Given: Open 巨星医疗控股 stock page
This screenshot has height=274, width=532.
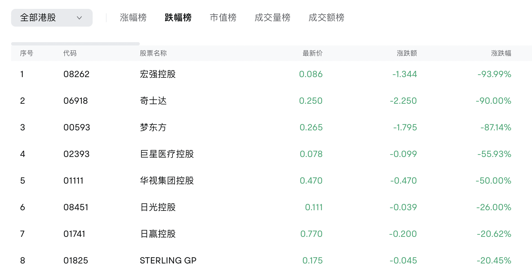Looking at the screenshot, I should click(167, 154).
